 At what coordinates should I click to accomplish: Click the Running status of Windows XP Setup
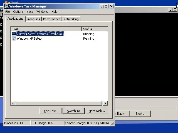(89, 39)
